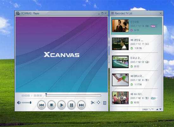Close the XCANVAS Player window
This screenshot has width=174, height=127.
[106, 13]
